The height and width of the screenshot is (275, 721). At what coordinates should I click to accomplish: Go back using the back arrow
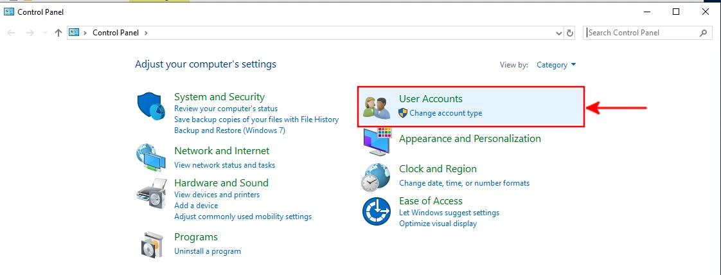[11, 33]
